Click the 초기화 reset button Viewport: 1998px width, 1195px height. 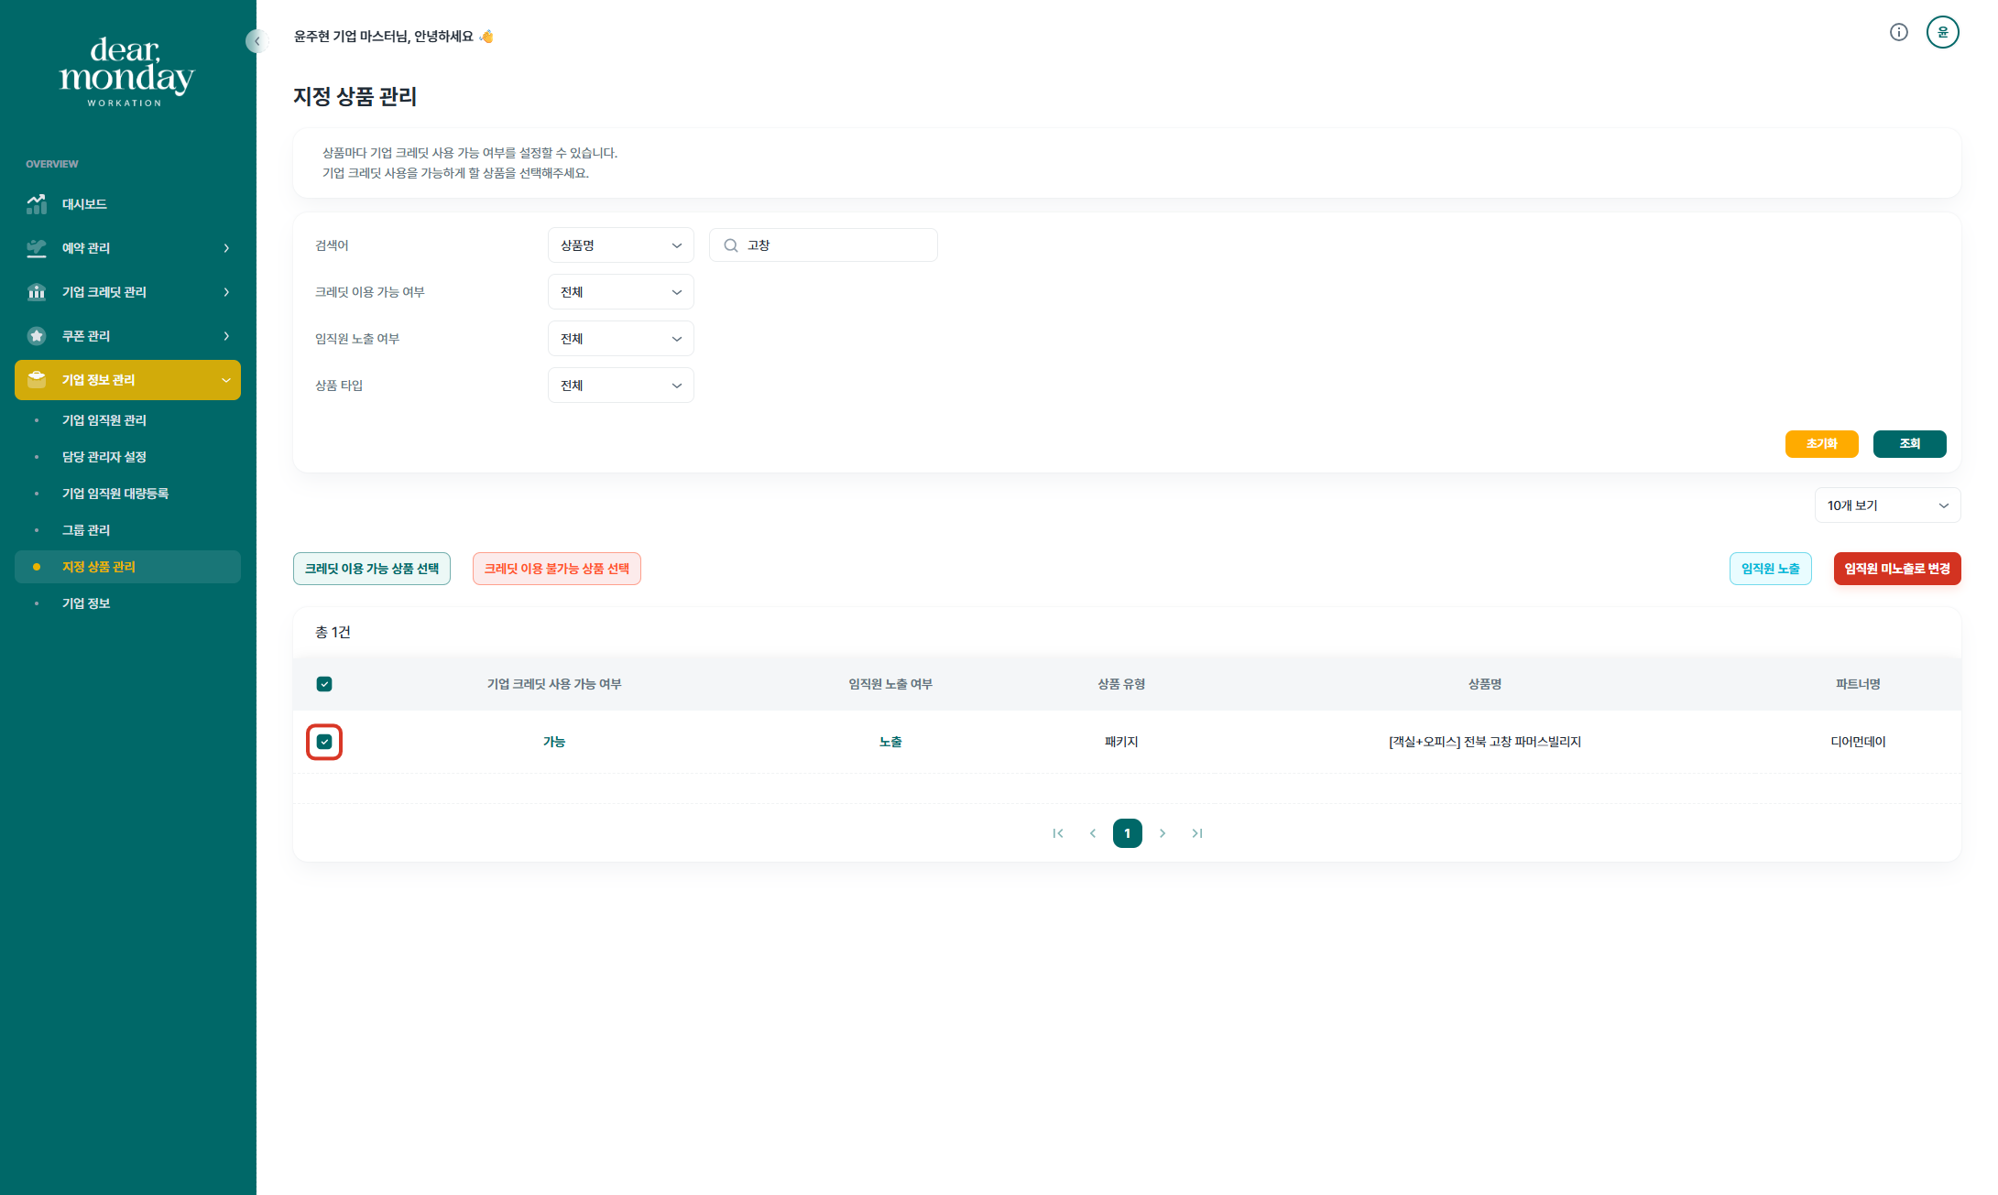pos(1821,443)
